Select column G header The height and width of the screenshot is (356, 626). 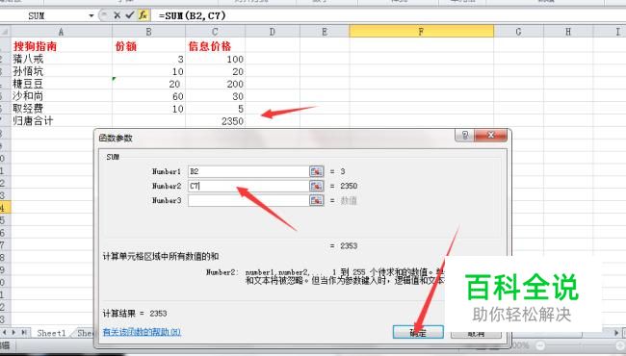click(518, 32)
